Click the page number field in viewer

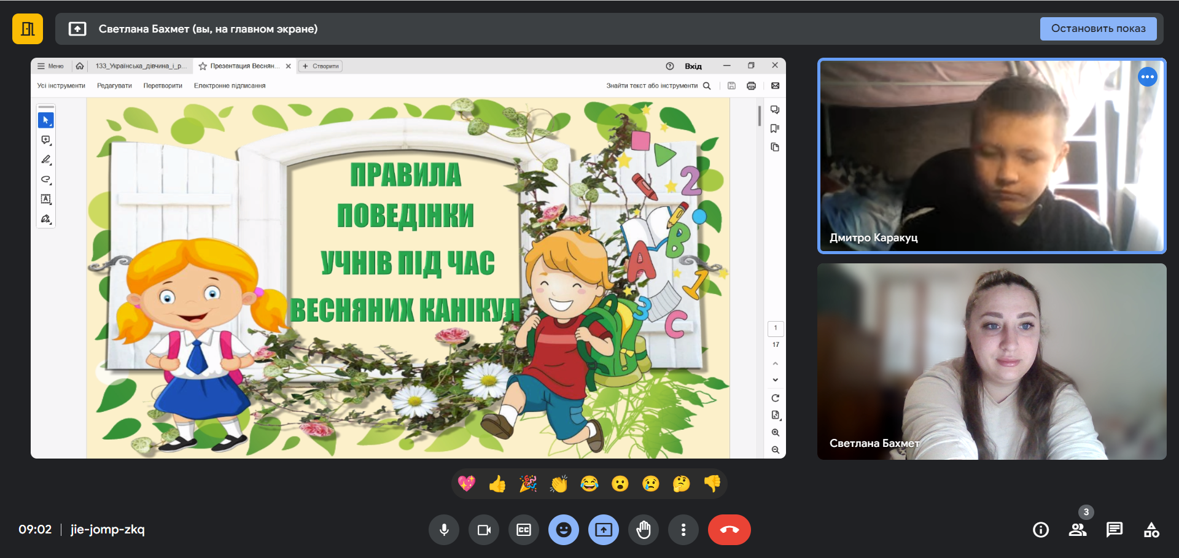[x=775, y=328]
